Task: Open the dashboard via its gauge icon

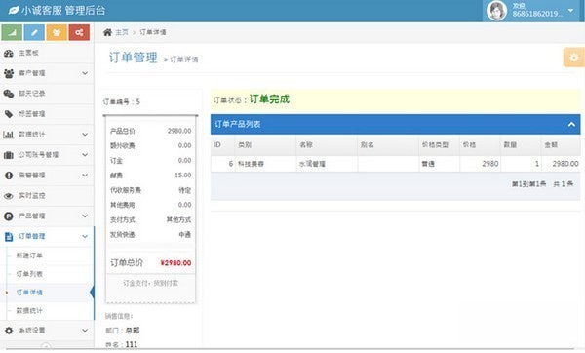Action: click(8, 53)
